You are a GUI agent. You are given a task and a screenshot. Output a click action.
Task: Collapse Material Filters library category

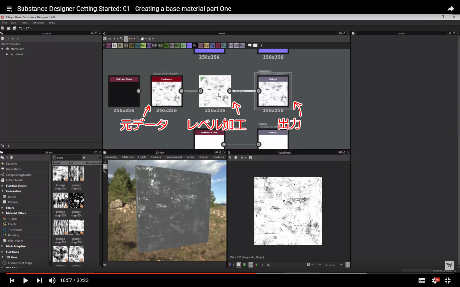3,213
